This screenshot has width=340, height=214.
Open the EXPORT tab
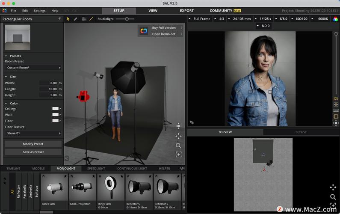tap(186, 10)
